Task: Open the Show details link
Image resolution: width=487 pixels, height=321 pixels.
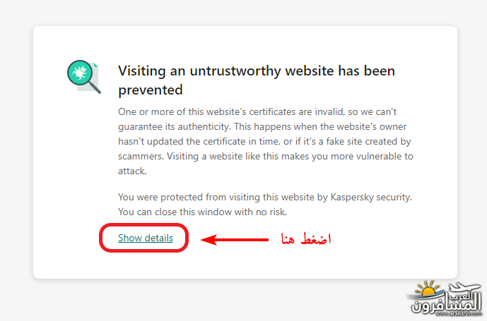Action: [x=146, y=238]
